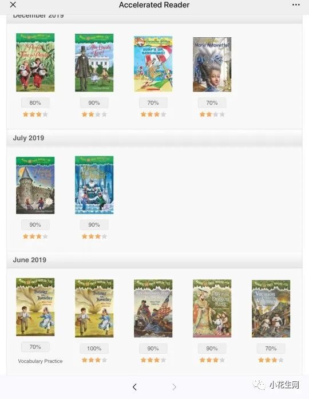Image resolution: width=309 pixels, height=399 pixels.
Task: Select the Vacation Under the Volcano cover
Action: click(271, 309)
